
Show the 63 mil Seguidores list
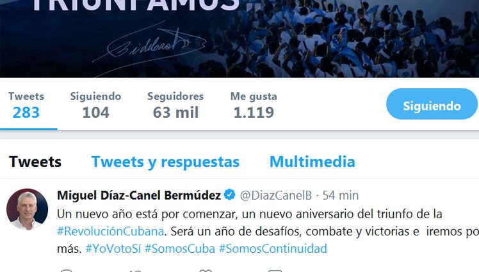[x=175, y=106]
